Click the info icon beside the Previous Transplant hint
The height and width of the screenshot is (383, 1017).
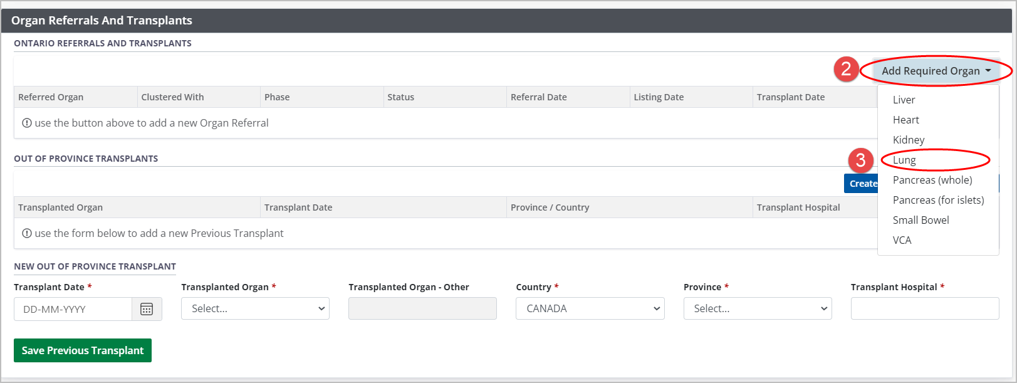click(x=27, y=233)
